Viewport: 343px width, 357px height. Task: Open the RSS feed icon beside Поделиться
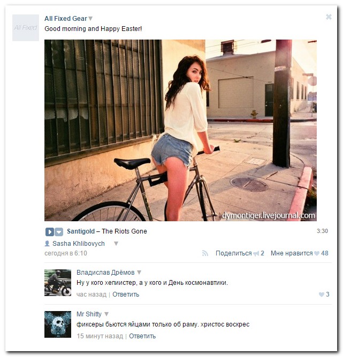[x=205, y=253]
